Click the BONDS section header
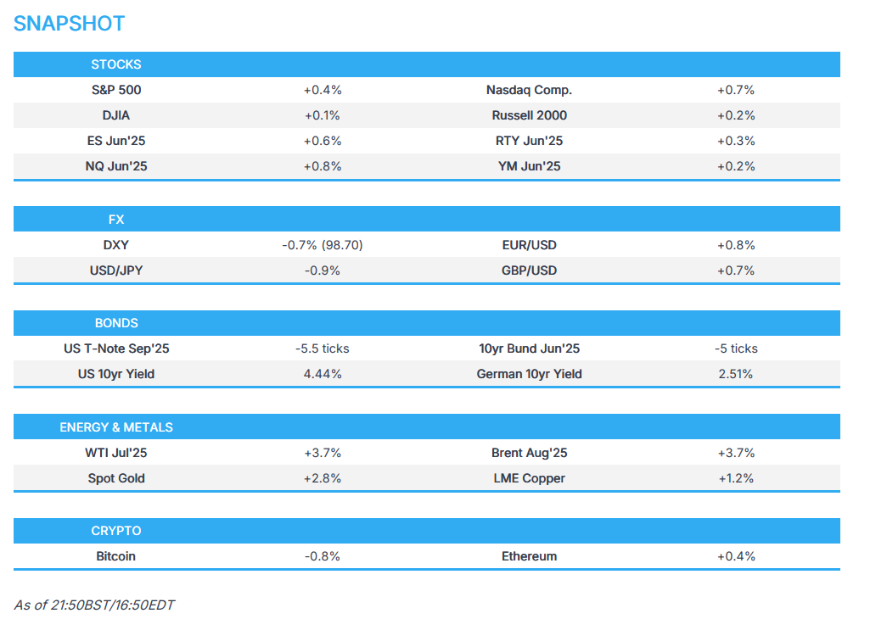This screenshot has width=887, height=619. click(x=116, y=323)
